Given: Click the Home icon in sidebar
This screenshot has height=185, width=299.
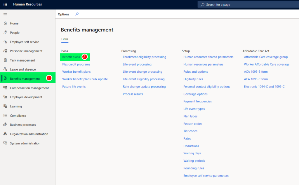Looking at the screenshot, I should point(5,23).
